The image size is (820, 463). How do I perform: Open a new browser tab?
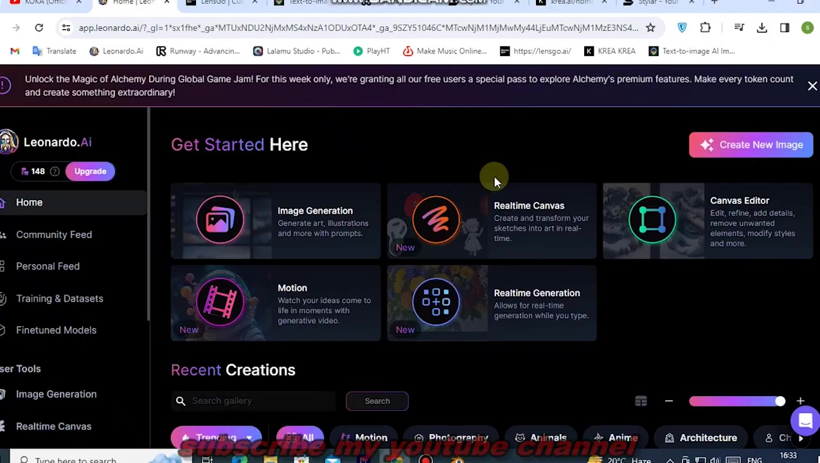(x=714, y=3)
